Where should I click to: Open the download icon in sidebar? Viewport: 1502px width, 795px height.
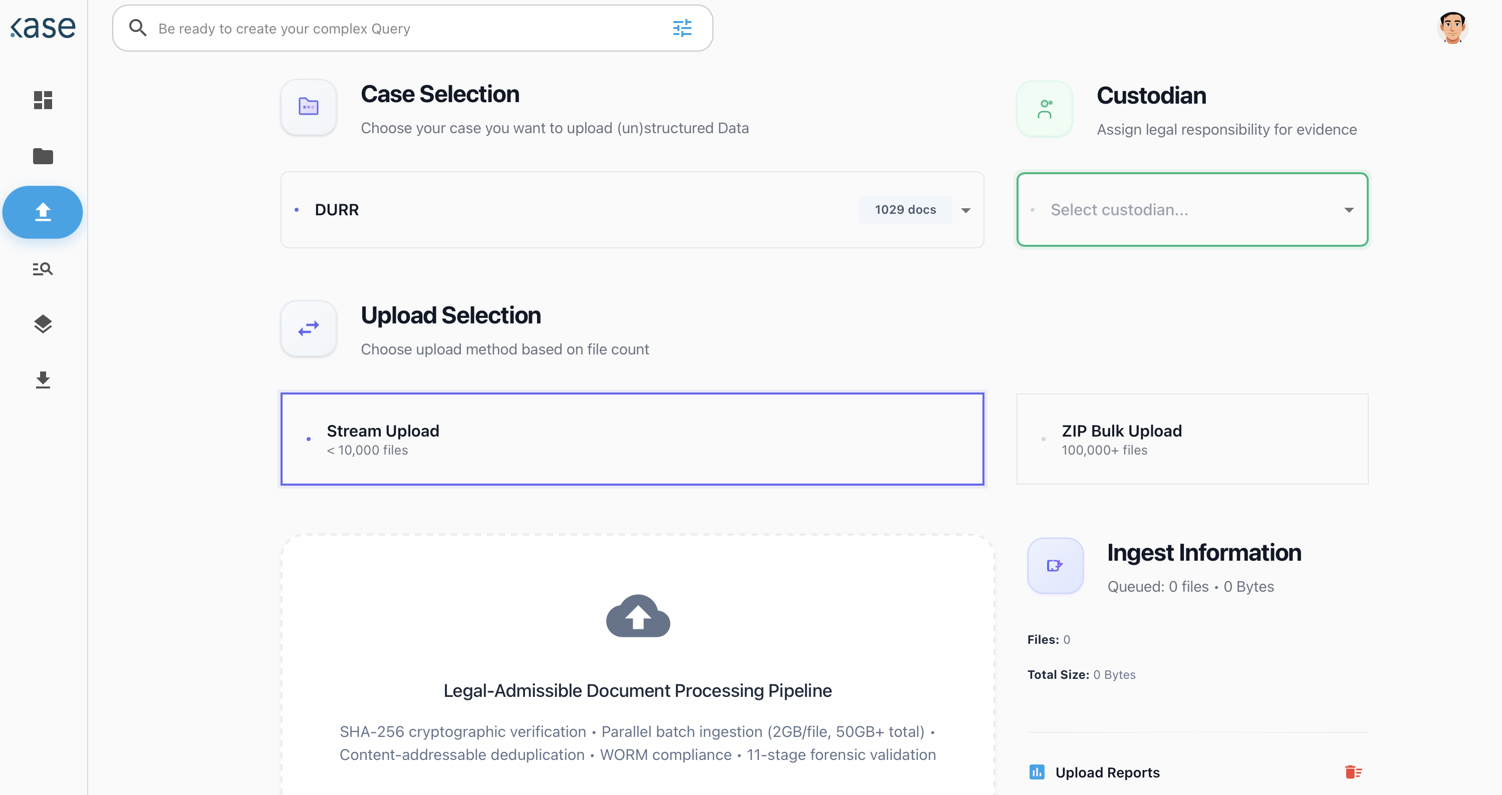pos(43,380)
